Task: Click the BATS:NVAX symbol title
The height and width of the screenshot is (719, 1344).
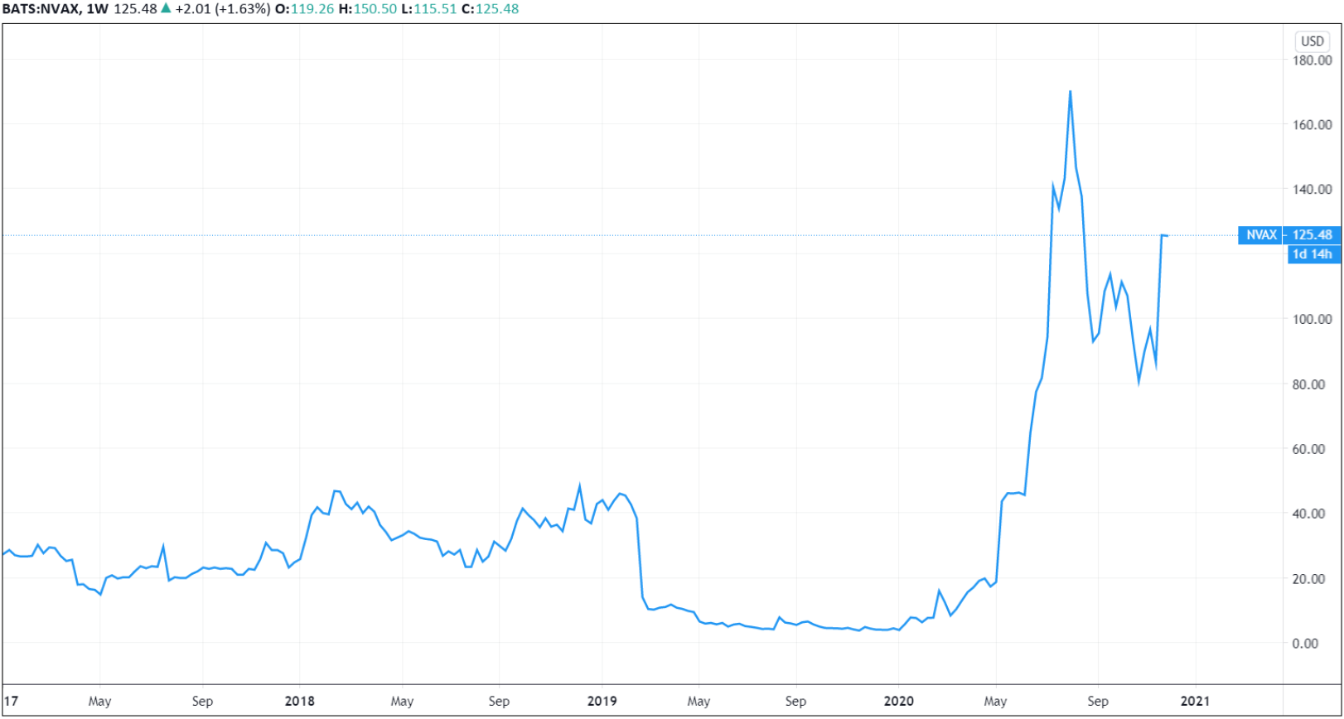Action: 40,9
